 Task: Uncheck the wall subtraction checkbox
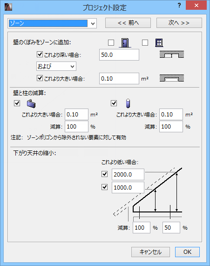[17, 103]
